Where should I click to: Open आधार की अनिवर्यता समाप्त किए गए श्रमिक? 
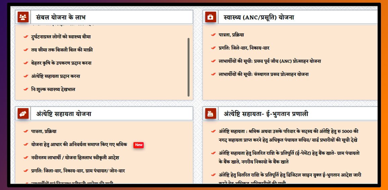coord(79,144)
